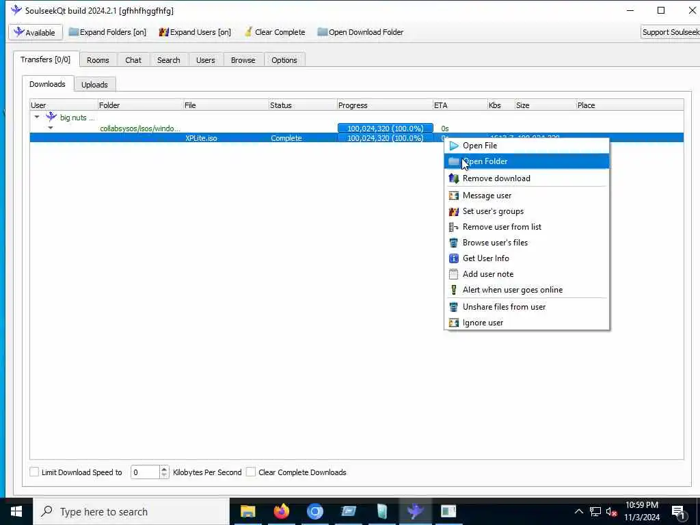Toggle Expand Users [on] button

click(x=195, y=32)
